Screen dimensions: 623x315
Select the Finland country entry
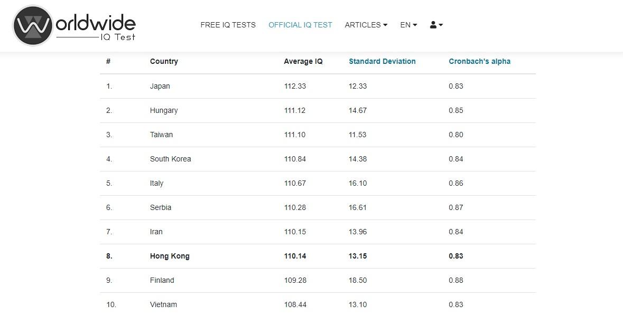pyautogui.click(x=162, y=280)
